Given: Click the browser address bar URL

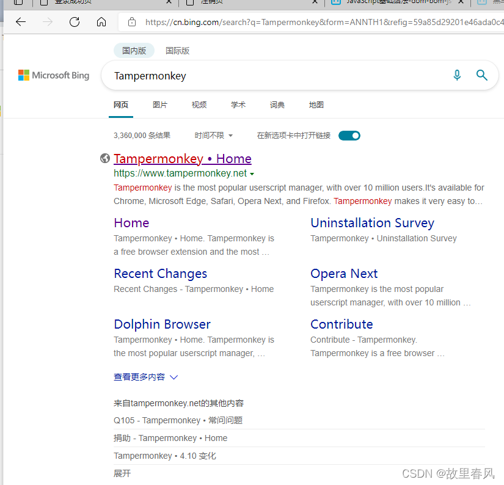Looking at the screenshot, I should [324, 22].
